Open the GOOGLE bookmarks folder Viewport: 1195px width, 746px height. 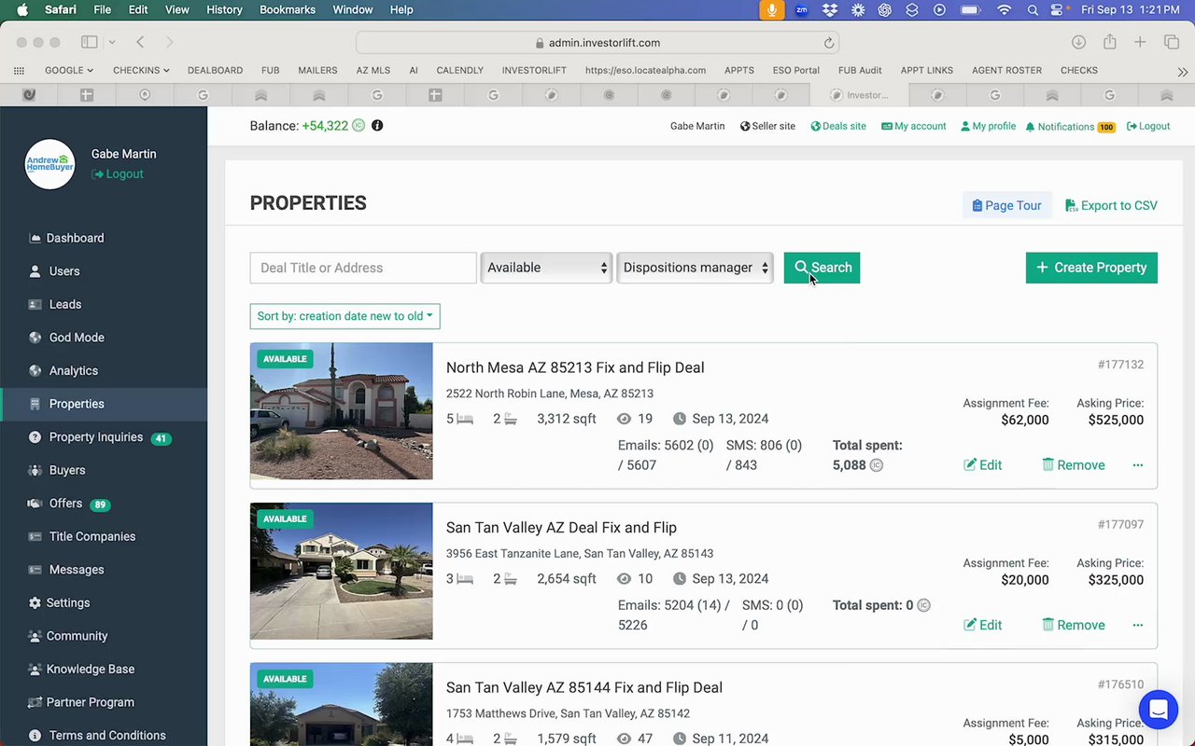(x=69, y=70)
